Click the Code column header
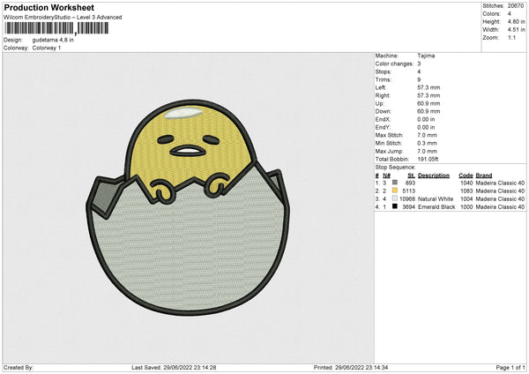 [466, 175]
